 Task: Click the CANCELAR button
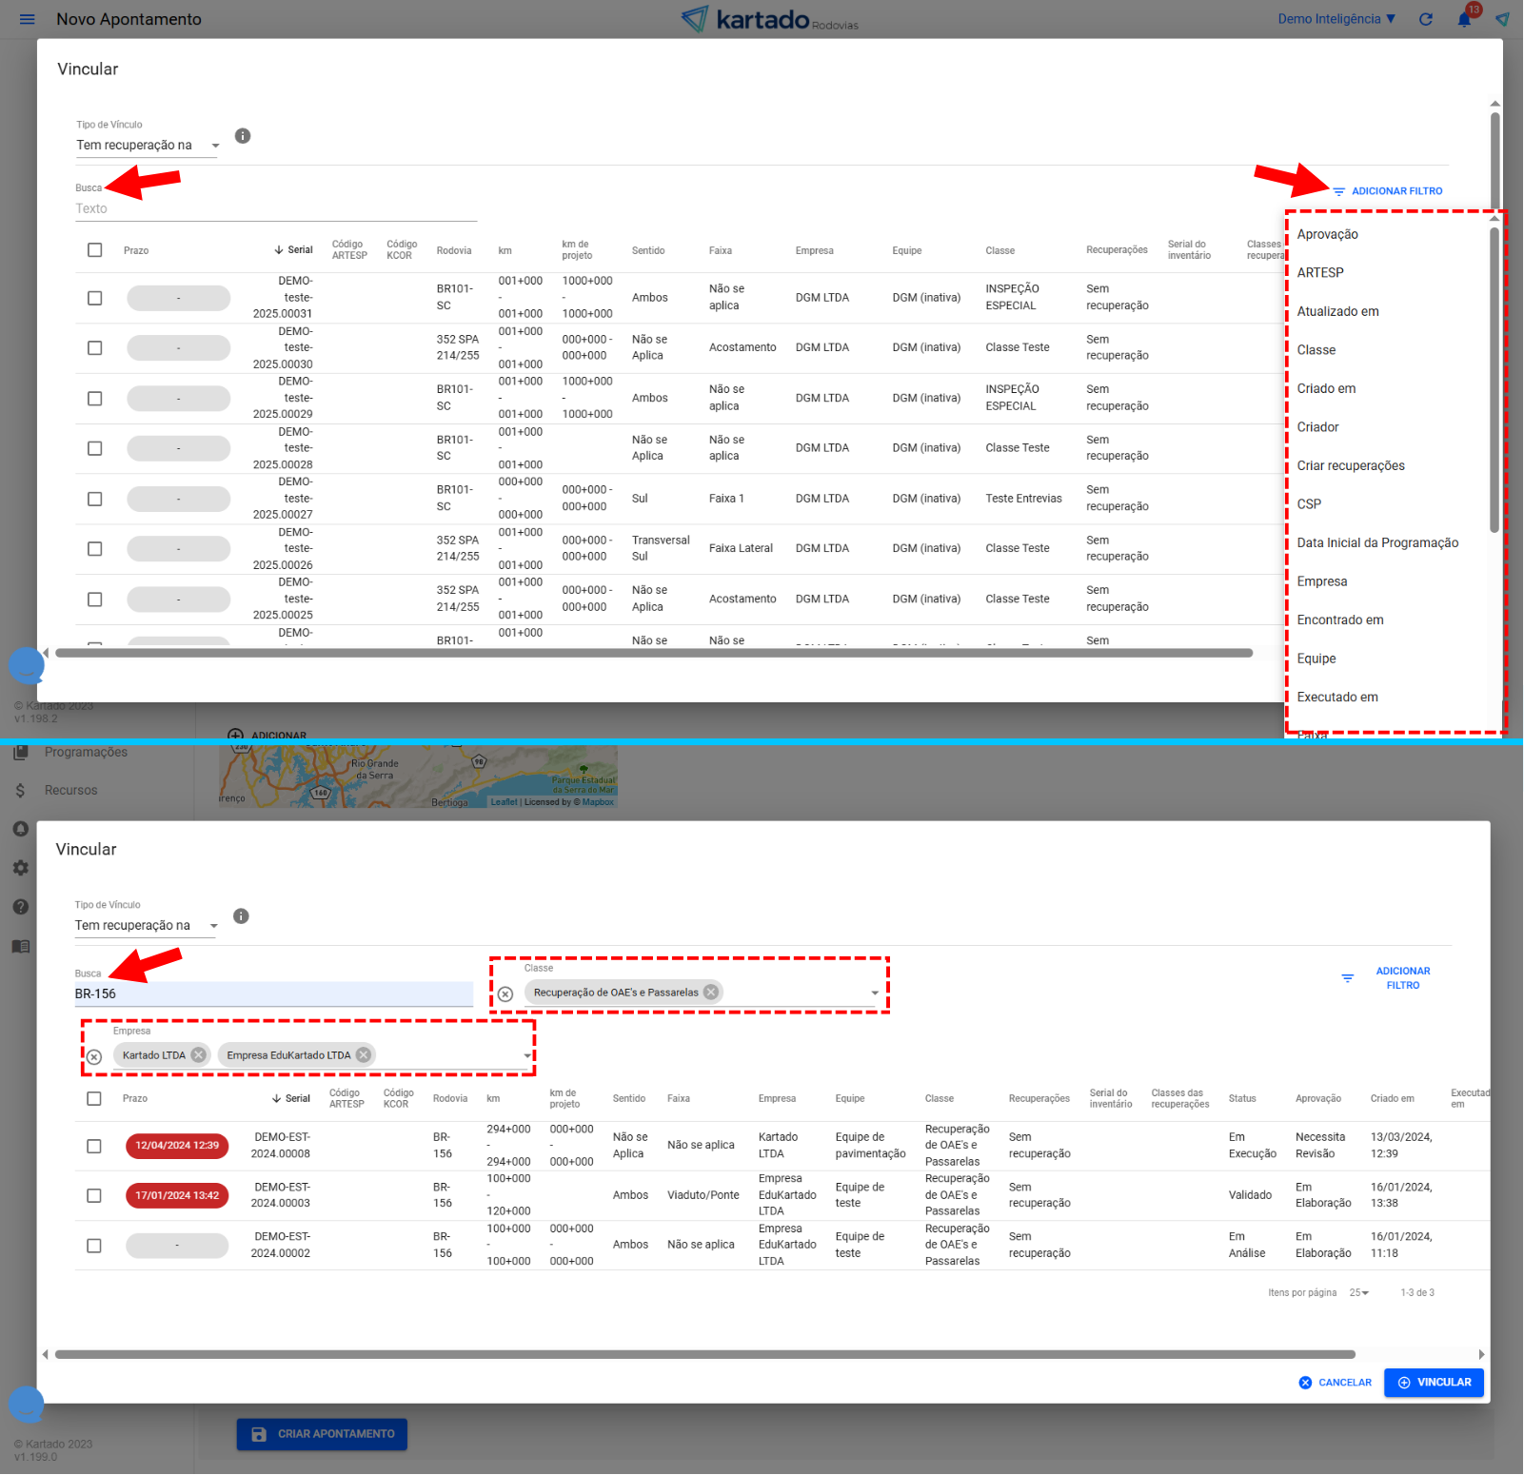tap(1335, 1382)
